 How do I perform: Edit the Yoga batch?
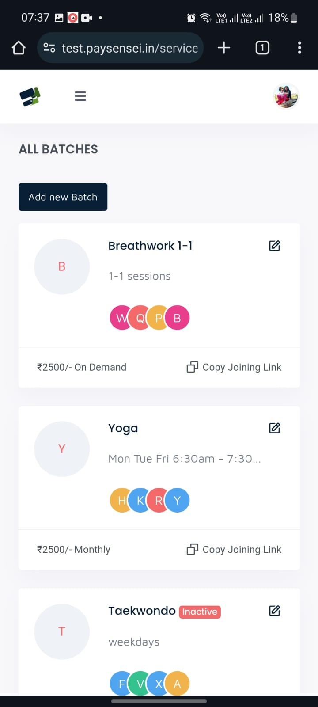[274, 428]
